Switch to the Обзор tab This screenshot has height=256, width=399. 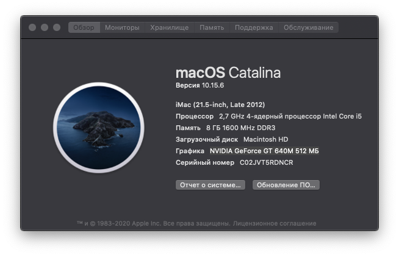pyautogui.click(x=84, y=27)
